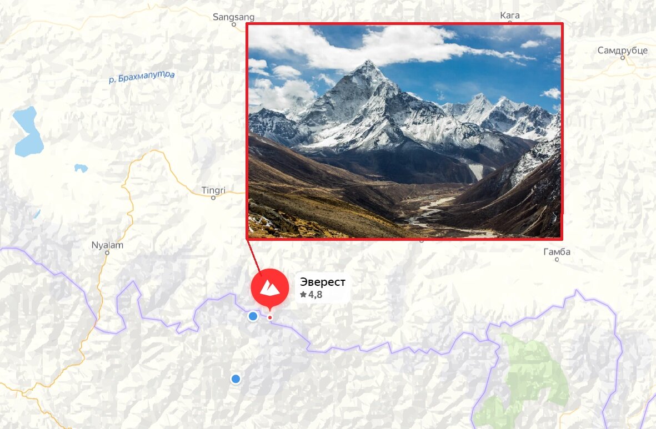Image resolution: width=656 pixels, height=429 pixels.
Task: Open the Эверест place label
Action: pos(323,282)
